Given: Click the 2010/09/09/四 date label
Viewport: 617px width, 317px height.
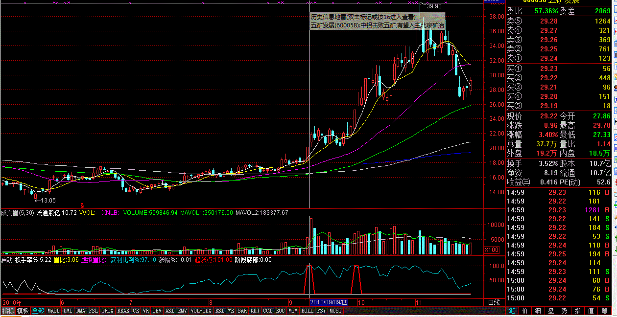Looking at the screenshot, I should [330, 303].
